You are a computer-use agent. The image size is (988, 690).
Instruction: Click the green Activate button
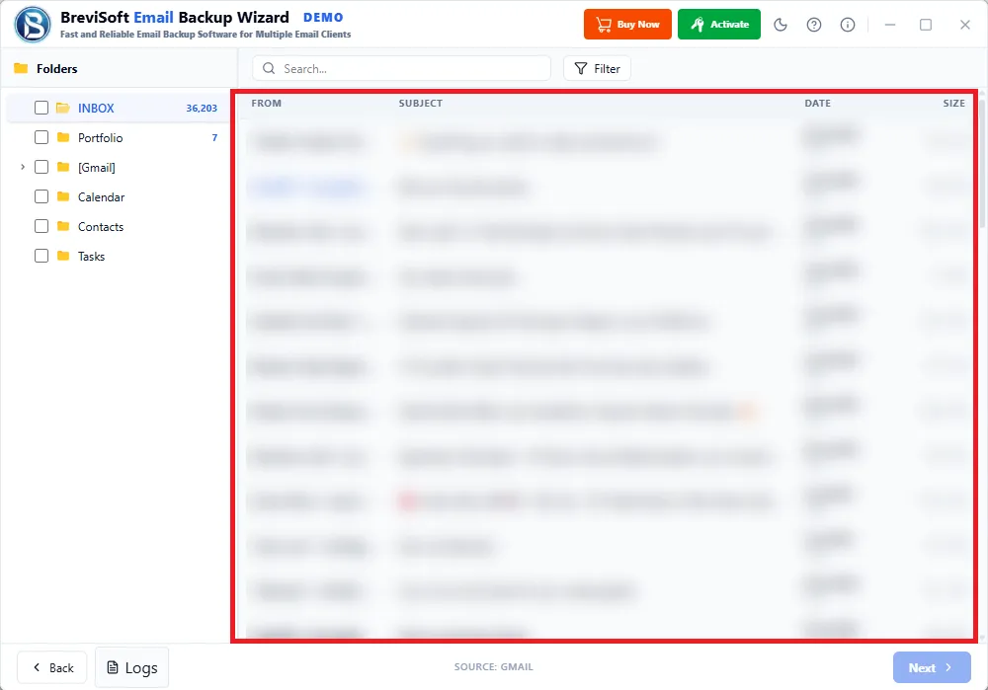point(719,25)
